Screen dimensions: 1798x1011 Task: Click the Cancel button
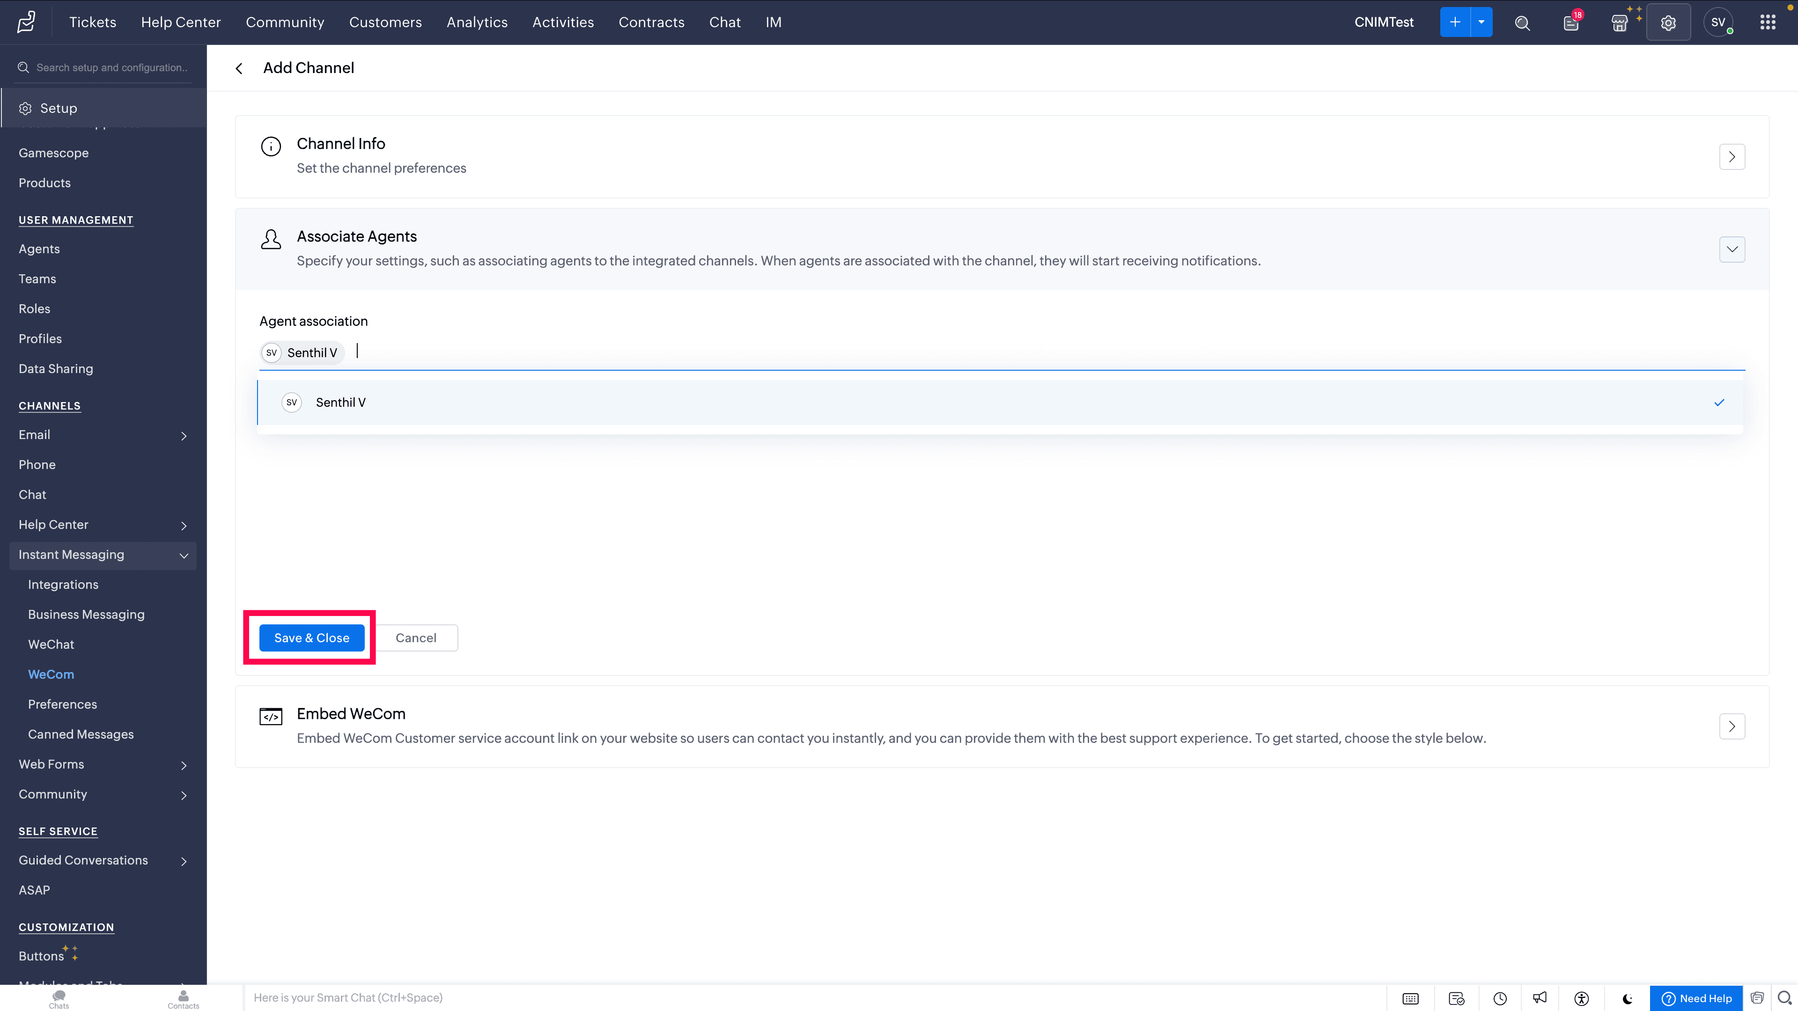click(x=416, y=637)
